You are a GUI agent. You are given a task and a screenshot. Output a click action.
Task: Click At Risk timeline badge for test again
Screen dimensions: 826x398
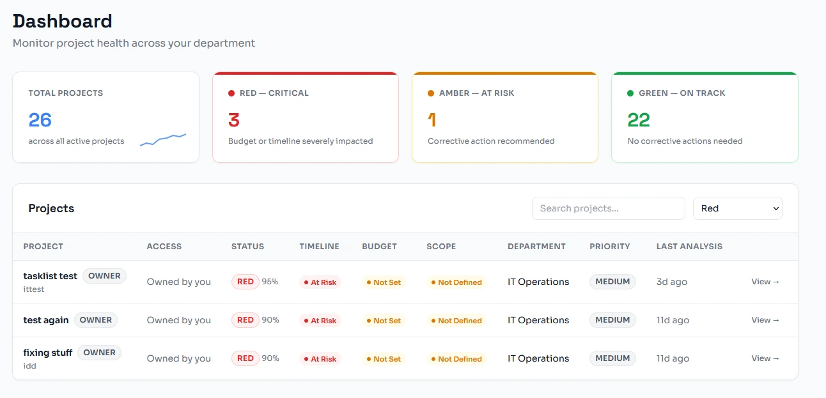[x=320, y=321]
